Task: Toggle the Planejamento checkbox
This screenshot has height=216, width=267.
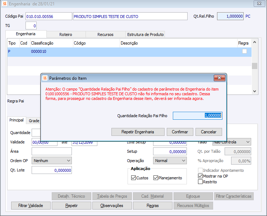Action: (x=156, y=178)
